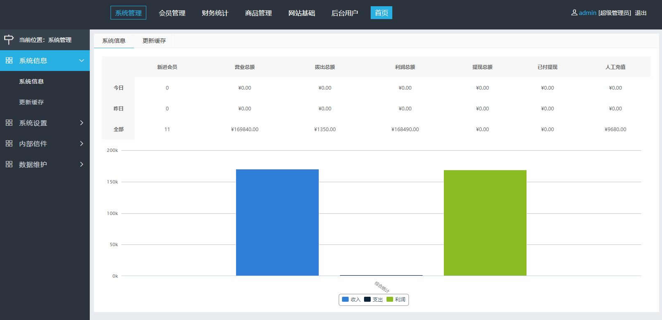Click the 已付提现 column header
Viewport: 662px width, 320px height.
tap(547, 67)
